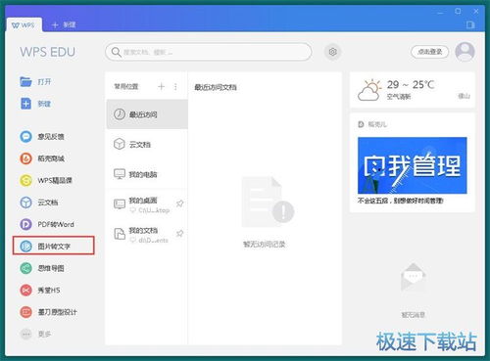Viewport: 490px width, 361px height.
Task: Add a location with the 常用位置 plus icon
Action: [161, 86]
